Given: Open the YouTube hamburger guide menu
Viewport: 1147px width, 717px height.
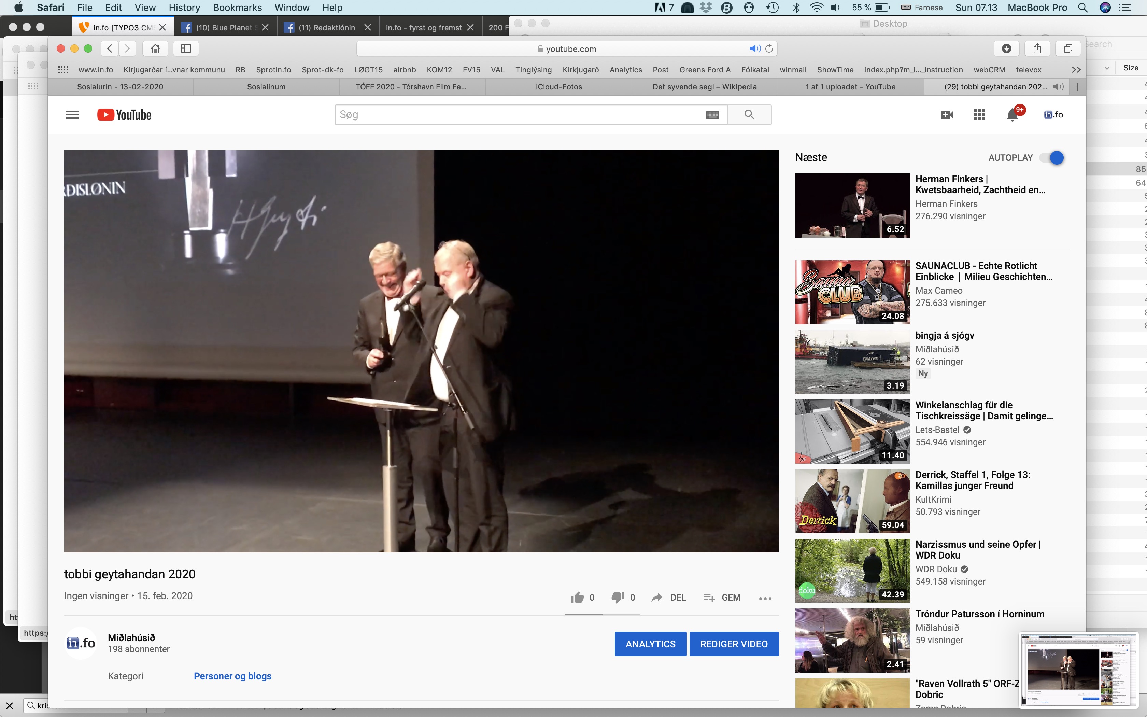Looking at the screenshot, I should 72,115.
